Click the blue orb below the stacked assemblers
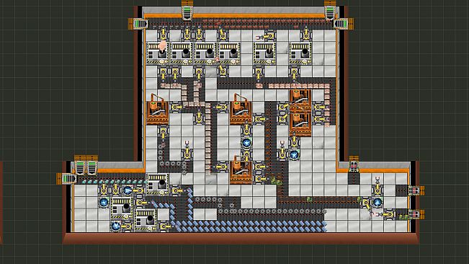This screenshot has height=264, width=469. (x=295, y=155)
